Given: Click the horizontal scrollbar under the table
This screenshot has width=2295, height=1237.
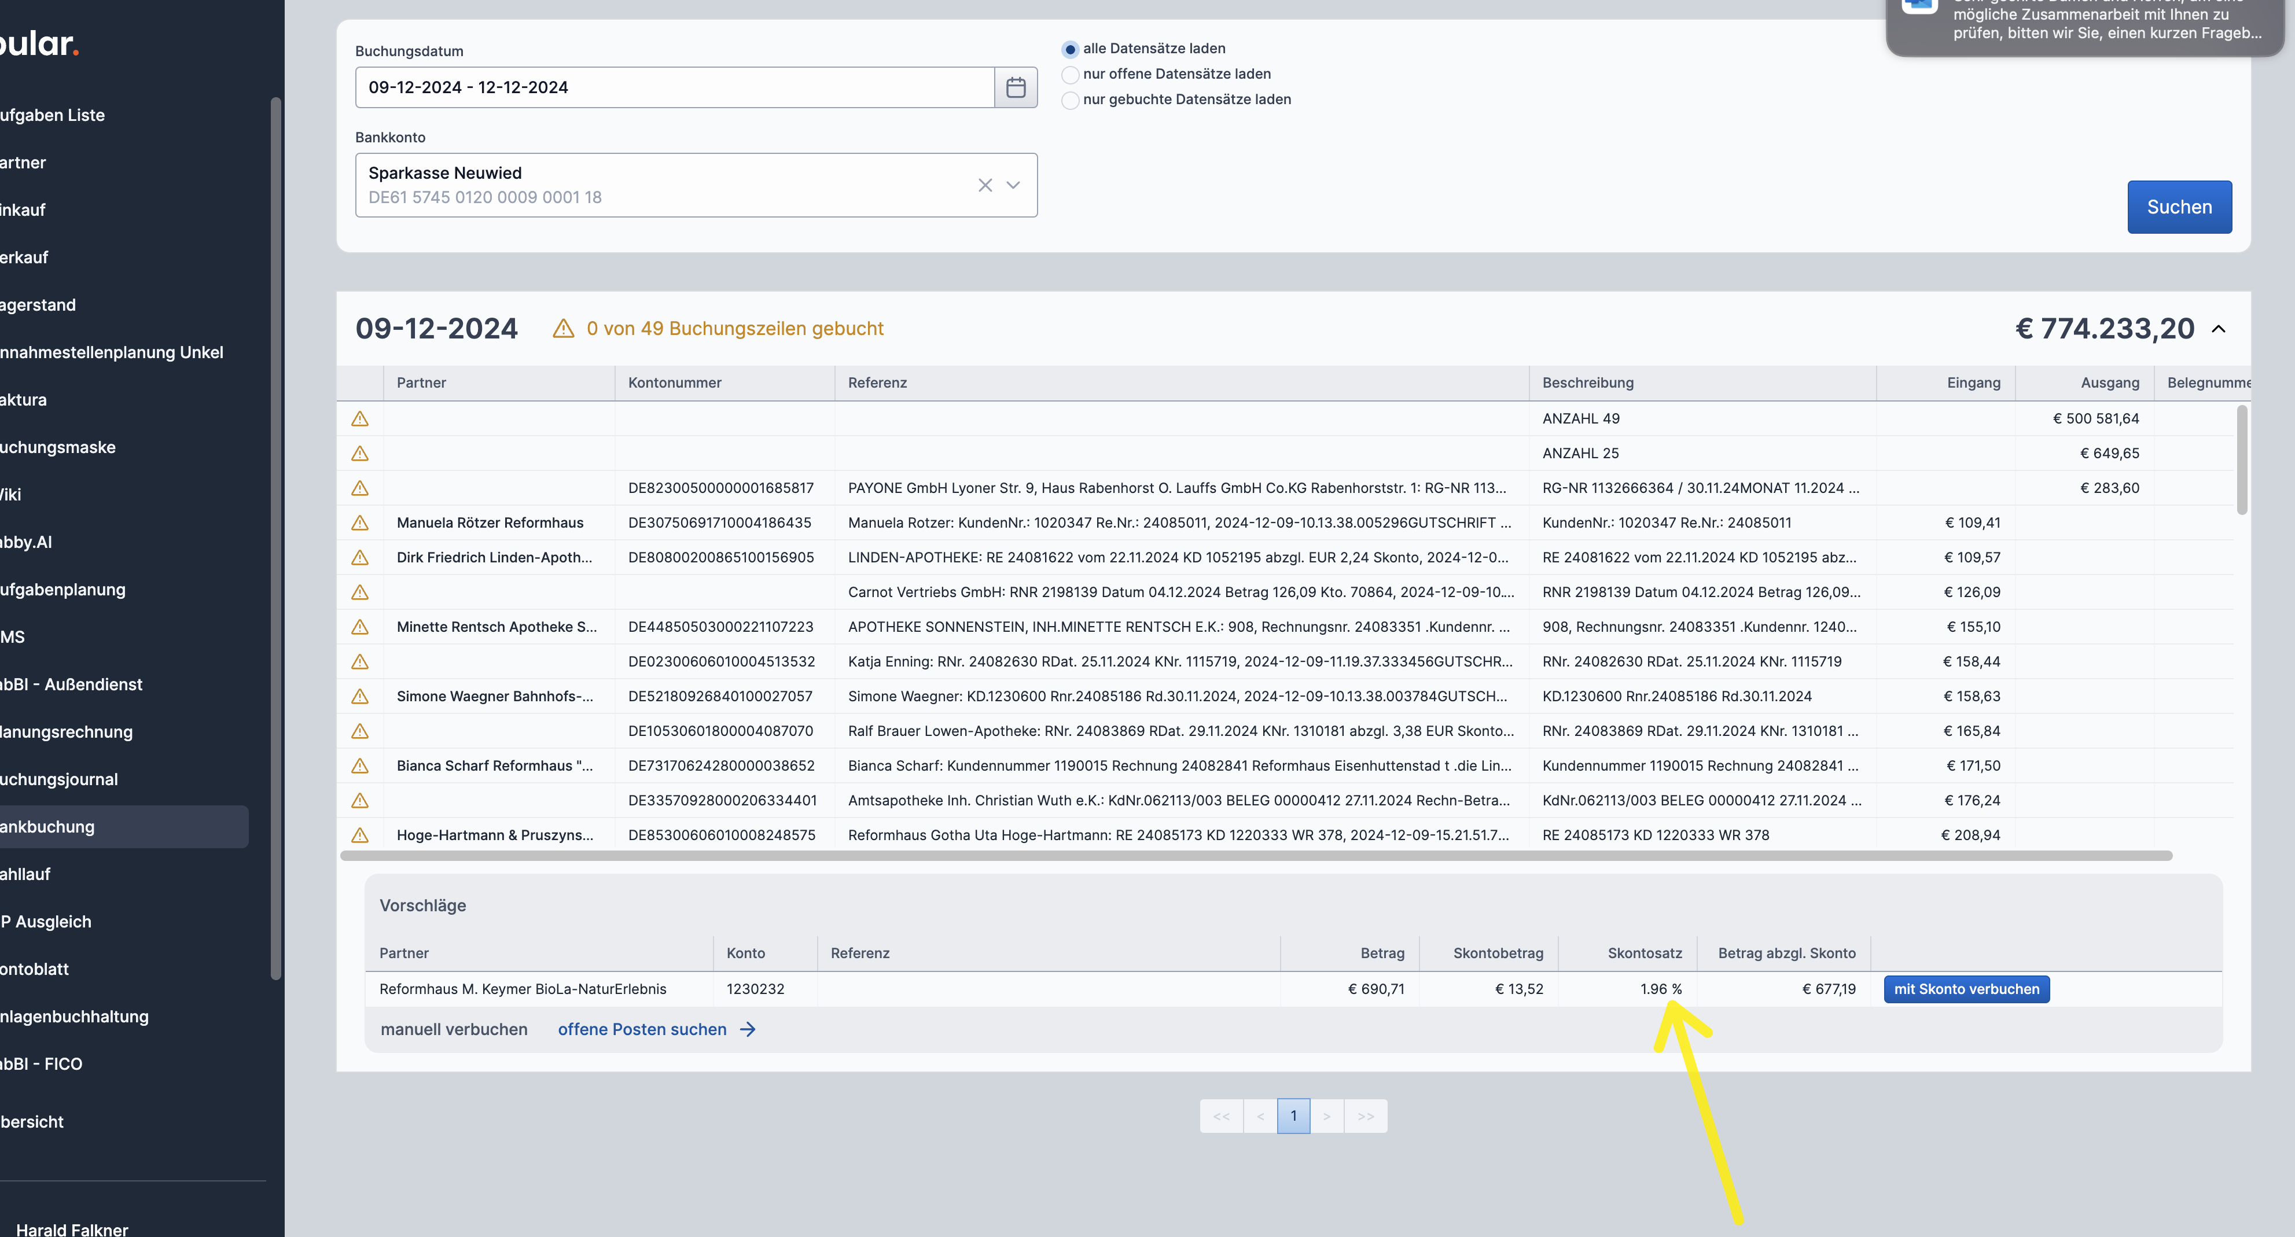Looking at the screenshot, I should [1255, 856].
